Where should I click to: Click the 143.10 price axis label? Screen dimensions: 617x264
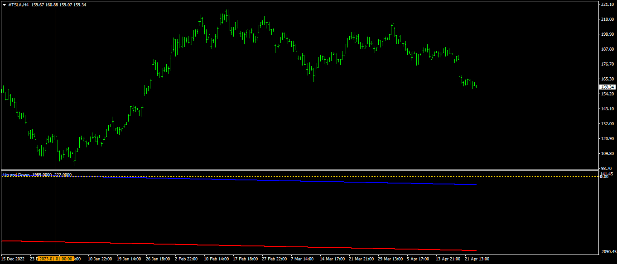[607, 109]
